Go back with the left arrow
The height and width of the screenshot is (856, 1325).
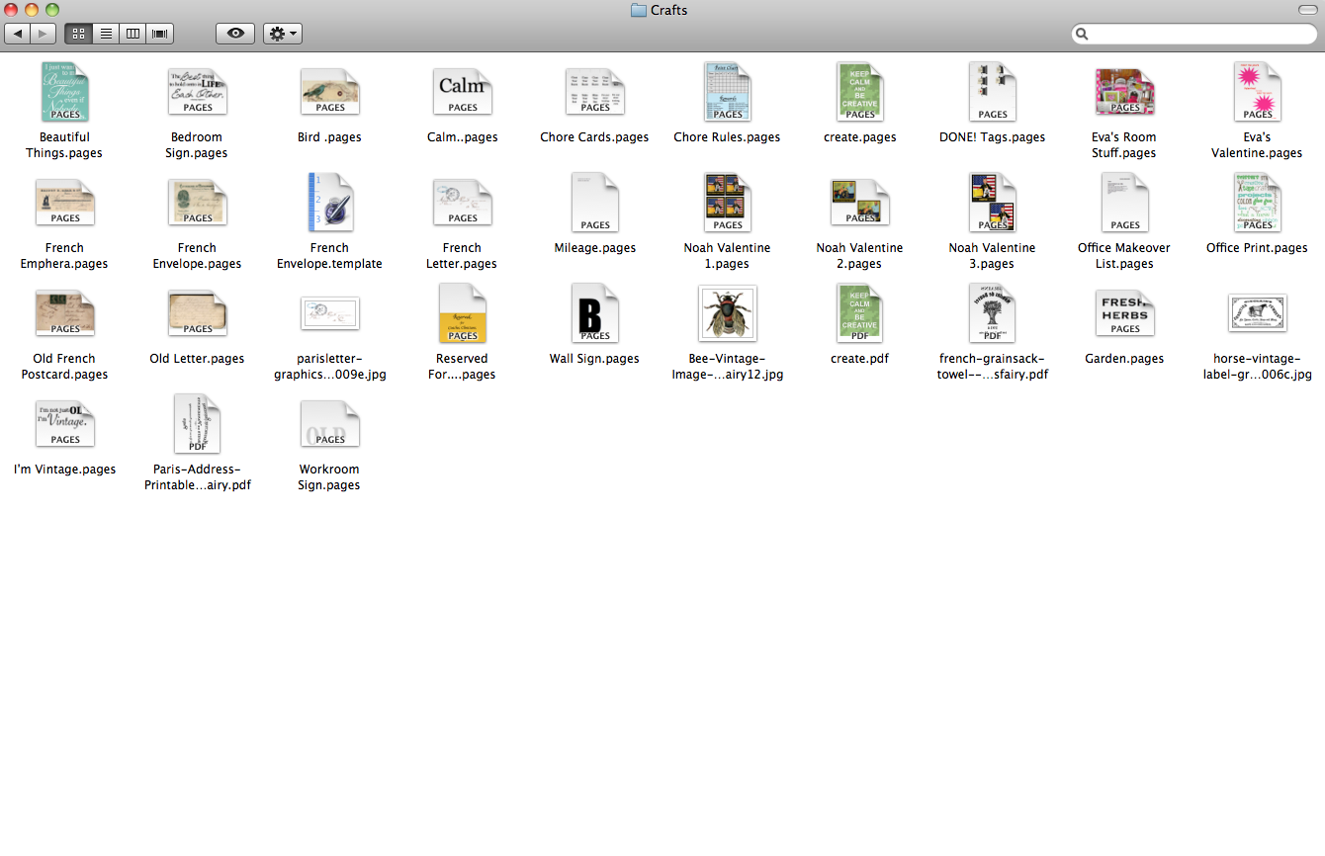(x=18, y=34)
